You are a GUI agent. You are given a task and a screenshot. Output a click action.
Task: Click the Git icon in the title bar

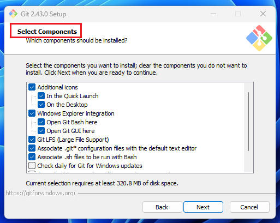pyautogui.click(x=13, y=14)
